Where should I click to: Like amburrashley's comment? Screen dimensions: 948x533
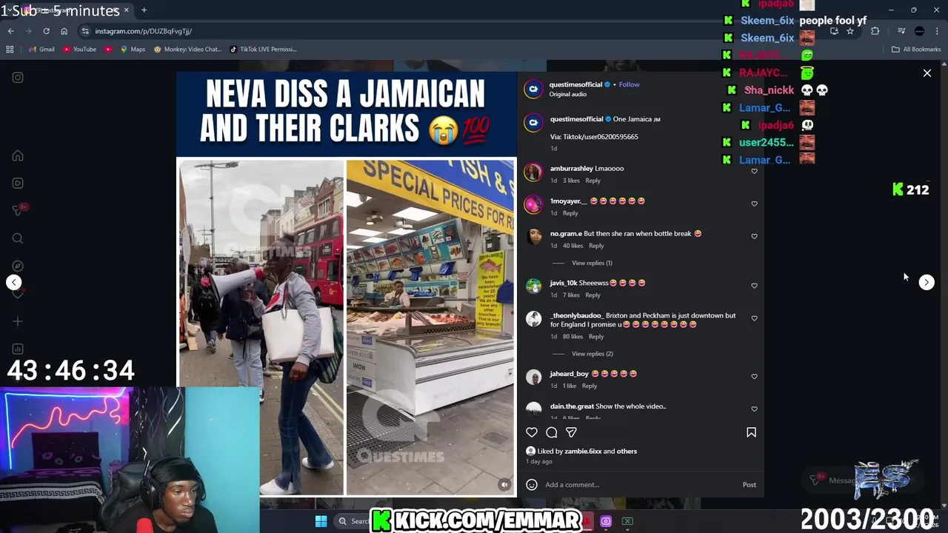[754, 171]
